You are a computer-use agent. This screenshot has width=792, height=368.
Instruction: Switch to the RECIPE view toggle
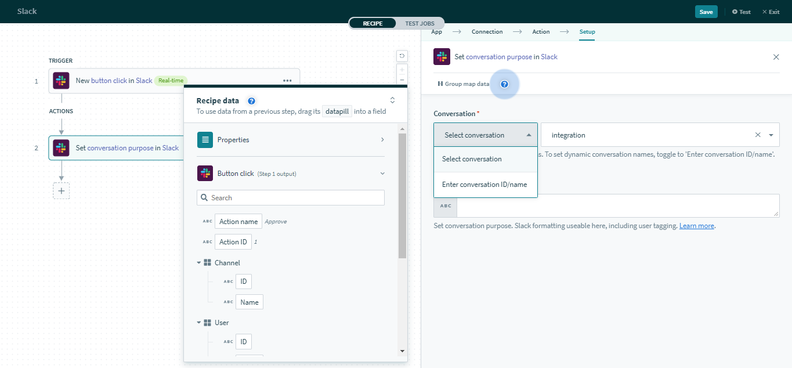pos(373,23)
